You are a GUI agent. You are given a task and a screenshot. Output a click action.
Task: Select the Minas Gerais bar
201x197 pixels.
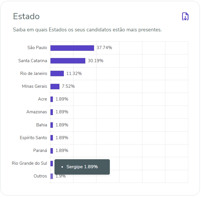pos(55,86)
